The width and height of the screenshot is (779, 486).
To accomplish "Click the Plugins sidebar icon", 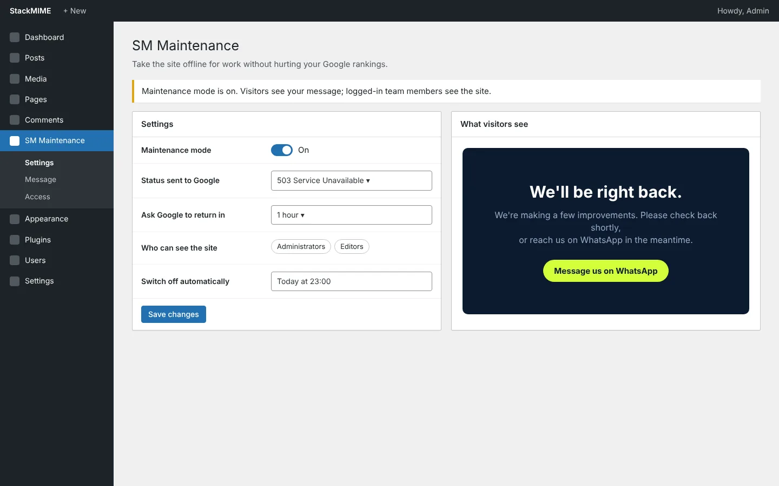I will [x=15, y=240].
